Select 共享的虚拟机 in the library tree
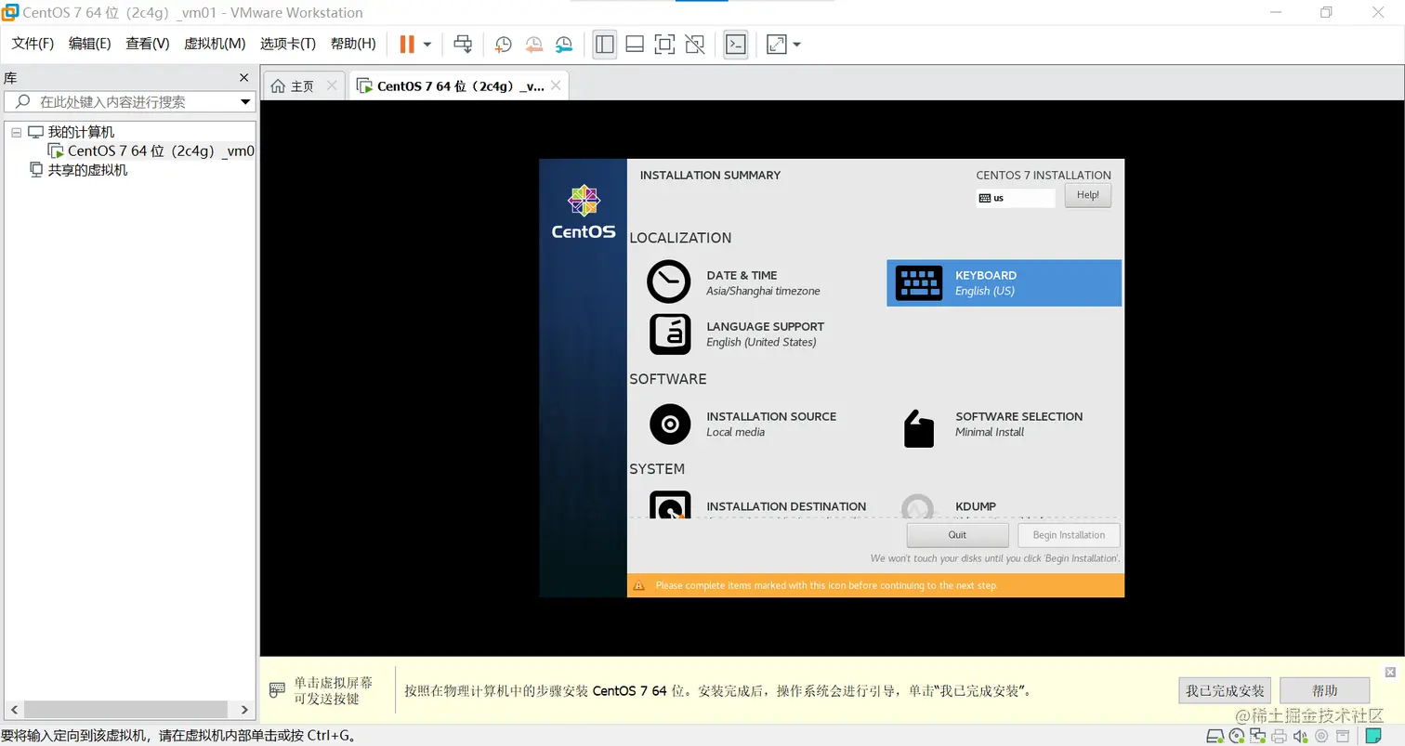The image size is (1405, 746). tap(88, 170)
